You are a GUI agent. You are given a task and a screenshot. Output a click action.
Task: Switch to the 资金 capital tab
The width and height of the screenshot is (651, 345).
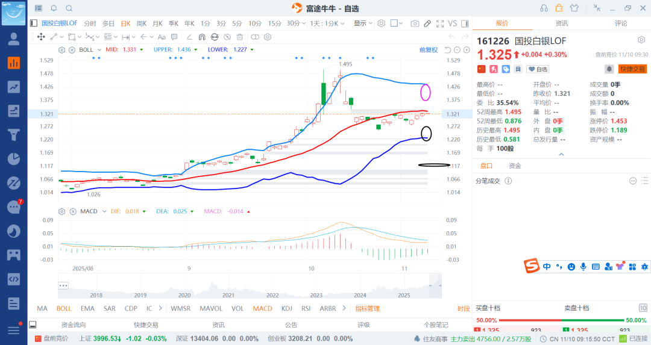[x=515, y=166]
